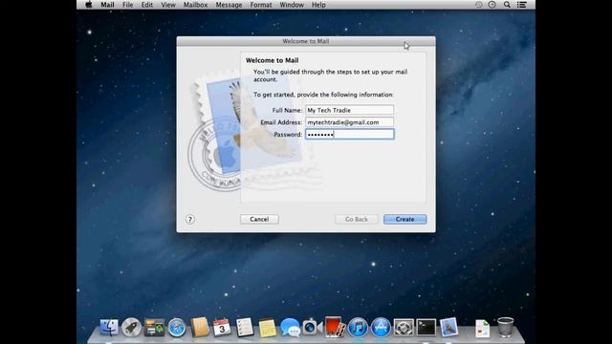Open Photo Booth icon in Dock
The image size is (612, 344).
point(335,327)
